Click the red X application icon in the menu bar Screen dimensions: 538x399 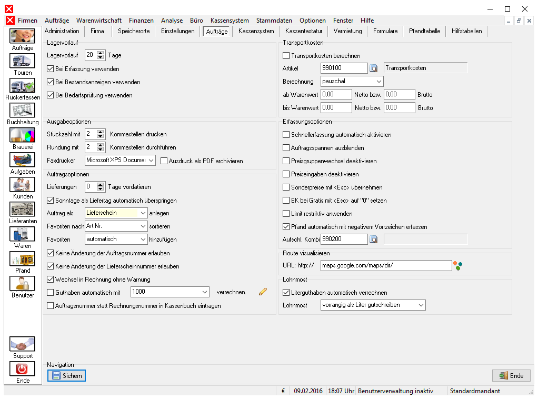[11, 20]
